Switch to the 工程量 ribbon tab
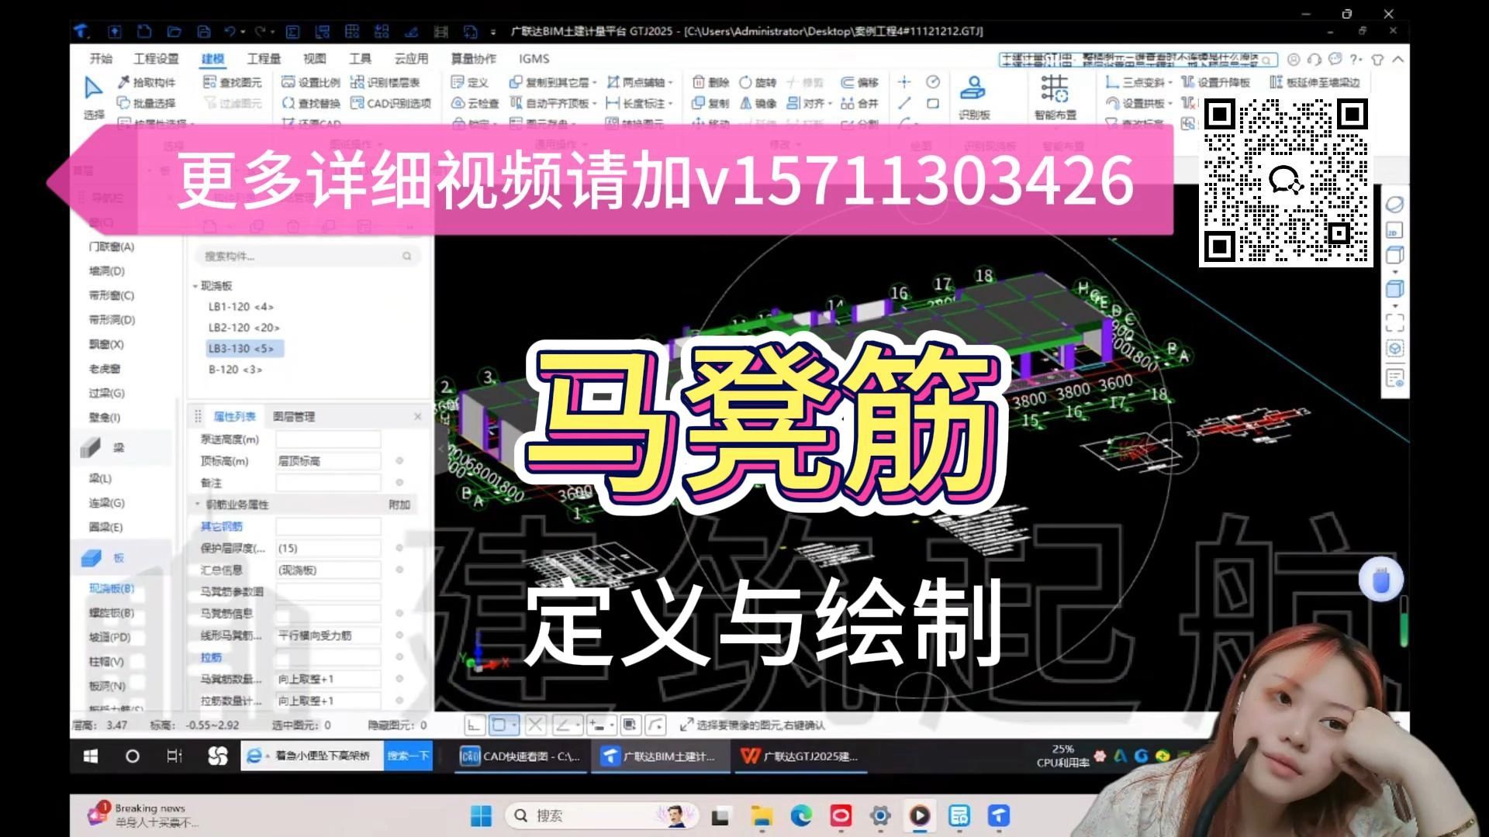Image resolution: width=1489 pixels, height=837 pixels. tap(264, 59)
